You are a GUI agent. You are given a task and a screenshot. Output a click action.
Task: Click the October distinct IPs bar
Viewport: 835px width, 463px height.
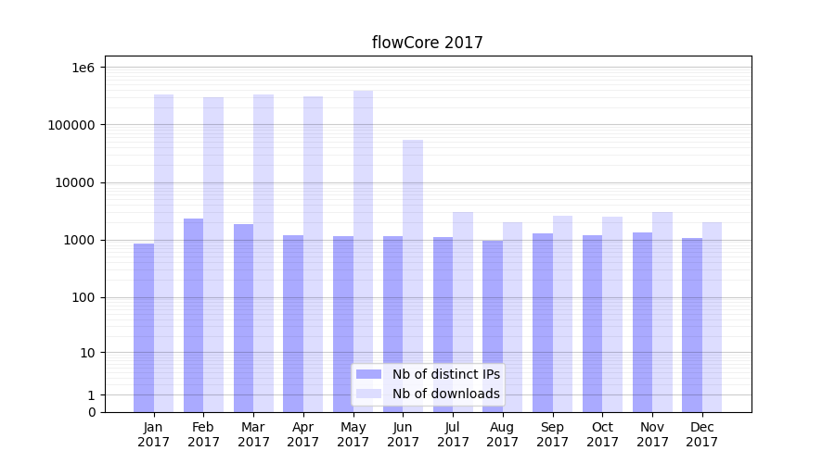click(592, 323)
